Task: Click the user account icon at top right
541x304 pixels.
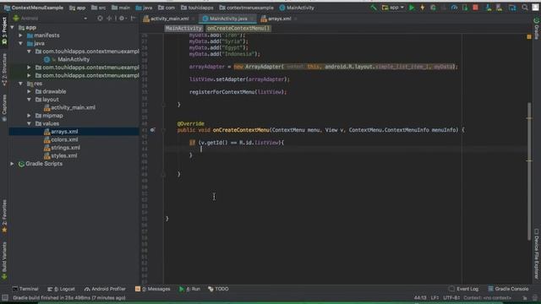Action: (x=535, y=8)
